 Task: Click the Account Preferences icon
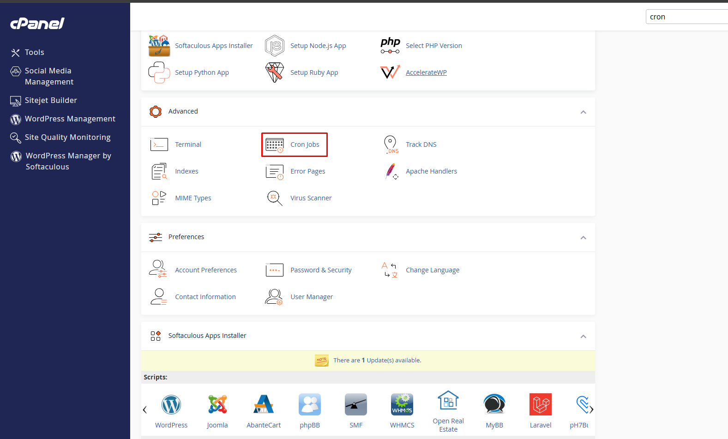158,269
